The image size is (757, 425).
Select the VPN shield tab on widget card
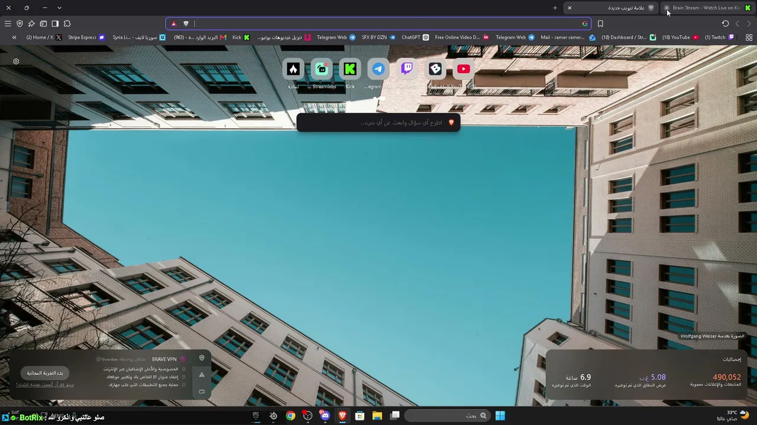[202, 358]
